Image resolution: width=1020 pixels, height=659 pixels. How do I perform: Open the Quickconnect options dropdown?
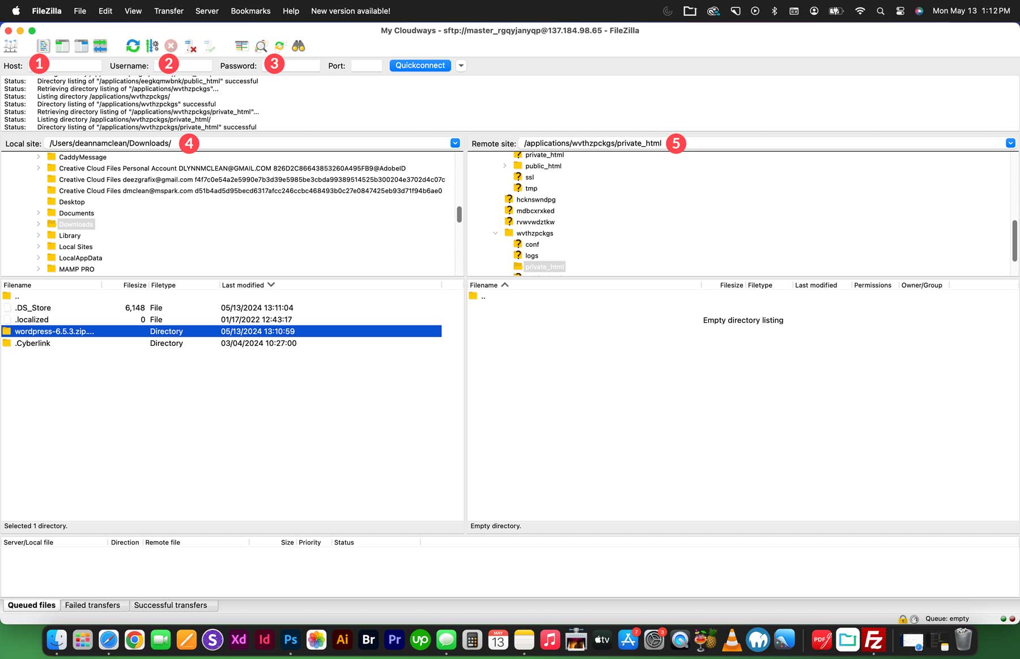[x=461, y=65]
